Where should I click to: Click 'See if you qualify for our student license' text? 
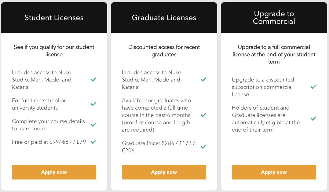pos(54,51)
